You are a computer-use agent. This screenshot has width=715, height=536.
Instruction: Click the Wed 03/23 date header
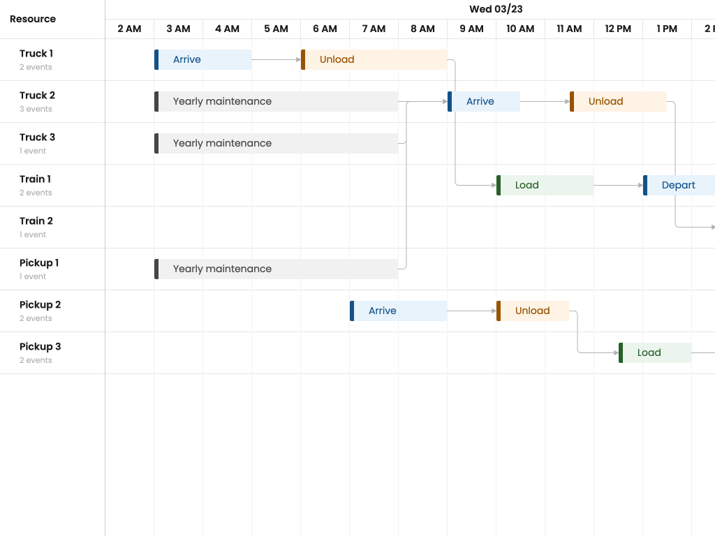[496, 9]
